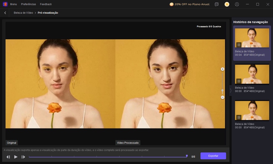The width and height of the screenshot is (273, 164).
Task: Step to the previous frame
Action: (x=8, y=157)
